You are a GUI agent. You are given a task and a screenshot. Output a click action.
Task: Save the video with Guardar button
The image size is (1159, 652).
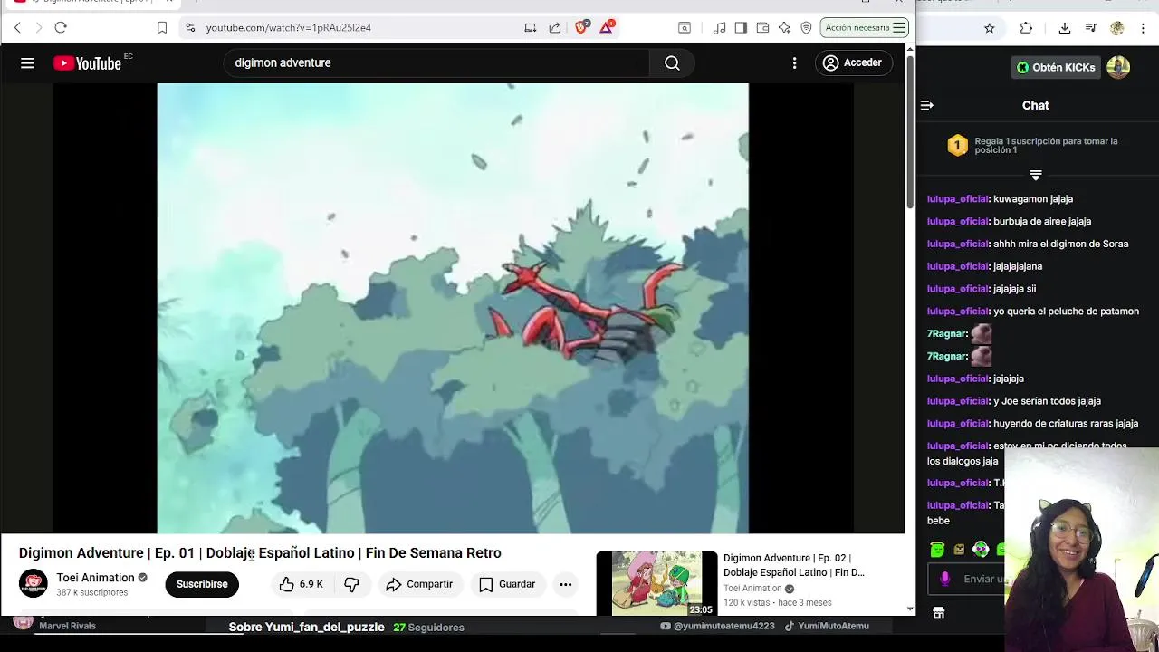pyautogui.click(x=507, y=584)
